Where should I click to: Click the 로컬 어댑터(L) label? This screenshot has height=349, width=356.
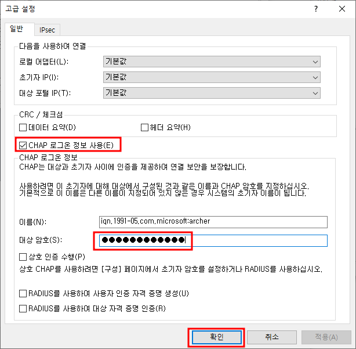pos(44,62)
